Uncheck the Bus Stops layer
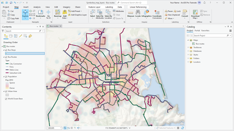Image resolution: width=234 pixels, height=131 pixels. click(x=6, y=50)
